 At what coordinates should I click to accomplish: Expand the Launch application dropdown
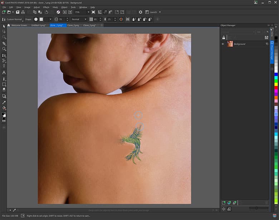click(160, 12)
